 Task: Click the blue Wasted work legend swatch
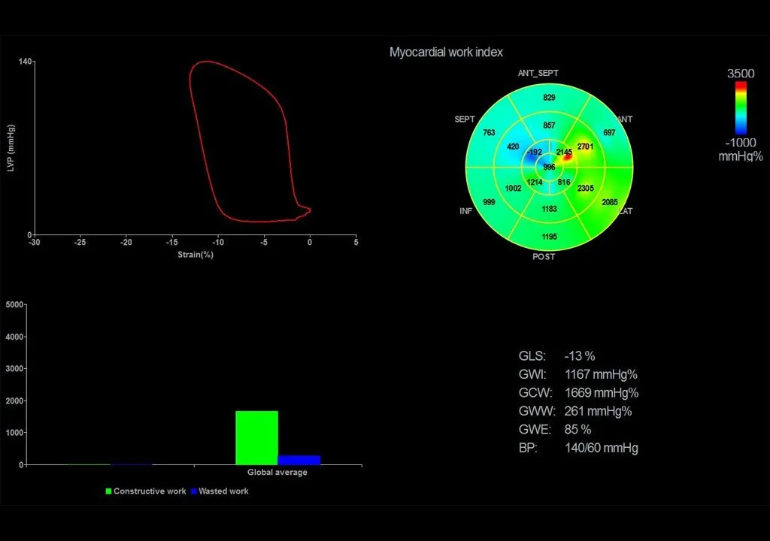point(193,491)
